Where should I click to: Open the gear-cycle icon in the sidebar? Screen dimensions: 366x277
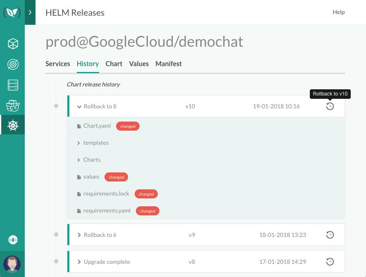(13, 64)
